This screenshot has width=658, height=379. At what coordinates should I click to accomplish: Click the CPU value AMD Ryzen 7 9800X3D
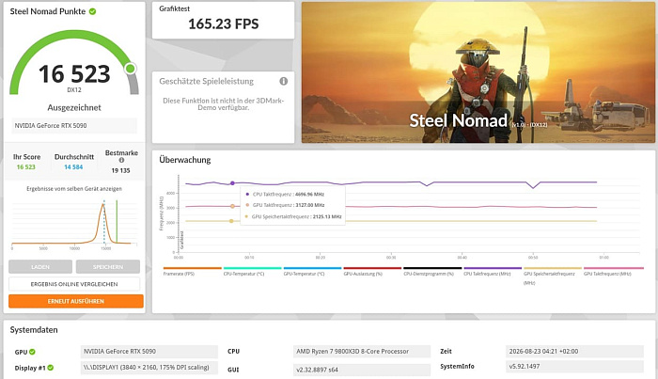pyautogui.click(x=362, y=352)
